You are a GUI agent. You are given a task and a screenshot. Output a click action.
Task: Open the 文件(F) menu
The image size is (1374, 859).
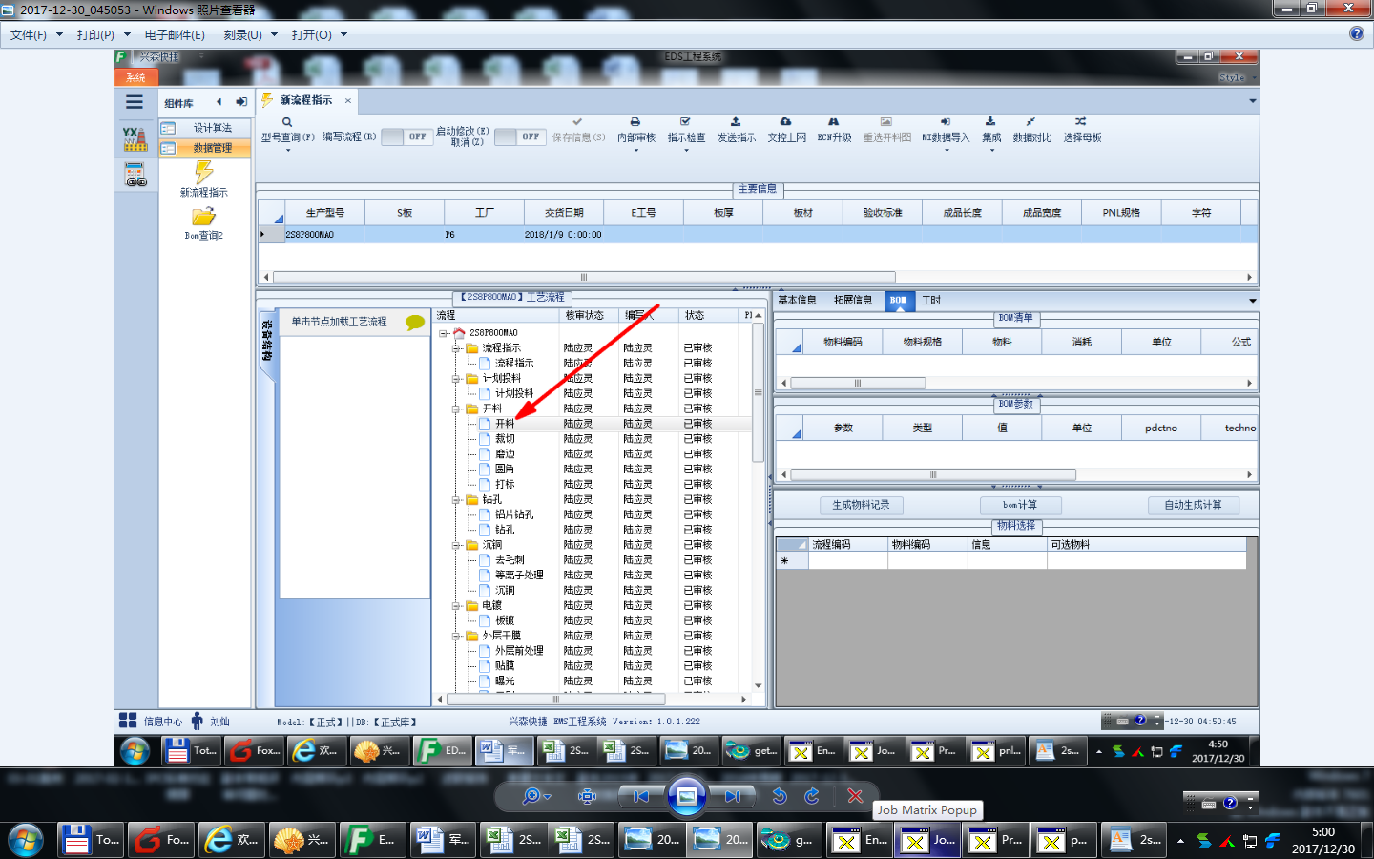[36, 34]
